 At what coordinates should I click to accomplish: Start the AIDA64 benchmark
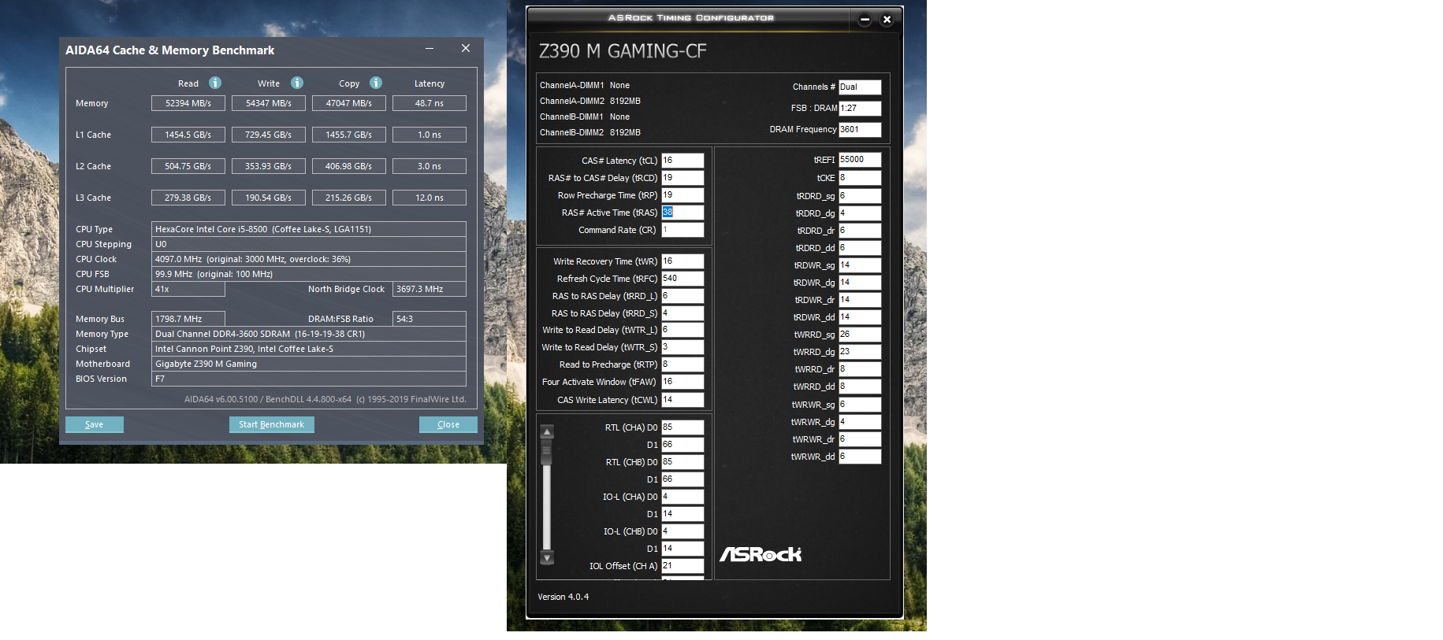tap(271, 424)
